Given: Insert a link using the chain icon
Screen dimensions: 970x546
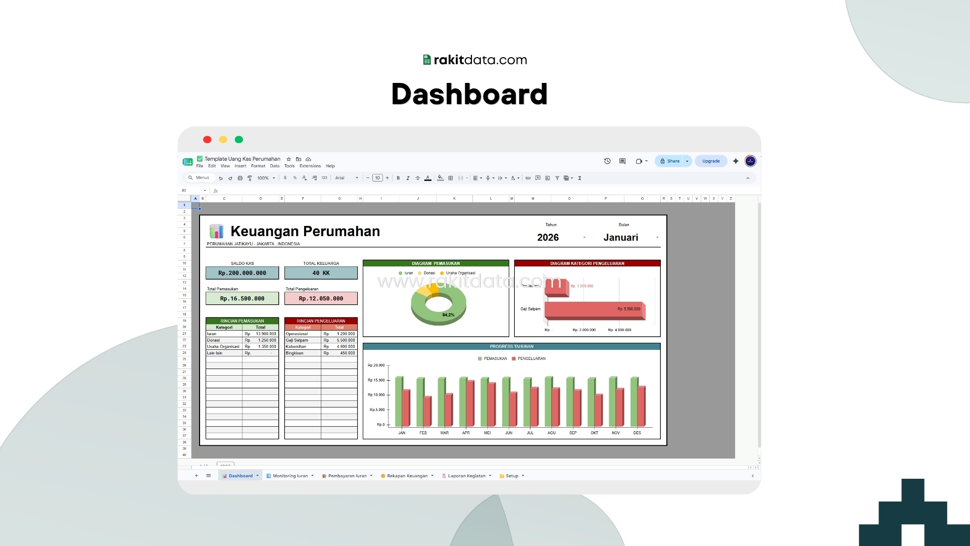Looking at the screenshot, I should (x=528, y=178).
